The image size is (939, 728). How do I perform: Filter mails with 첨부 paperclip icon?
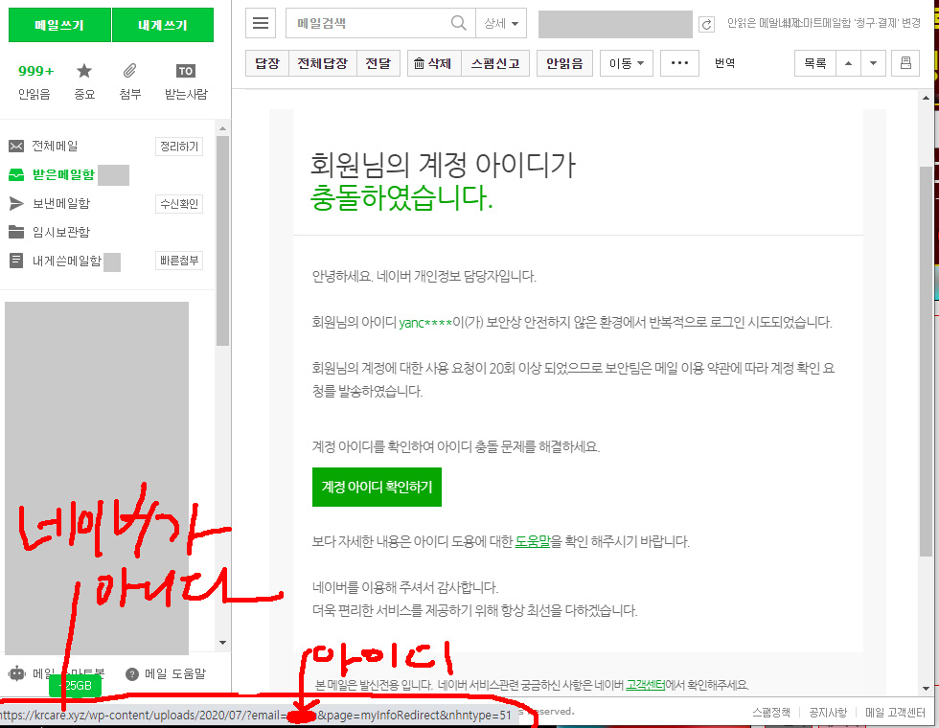point(130,81)
